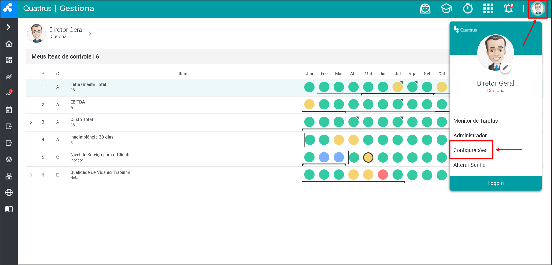Open the graduation cap training icon

tap(446, 9)
